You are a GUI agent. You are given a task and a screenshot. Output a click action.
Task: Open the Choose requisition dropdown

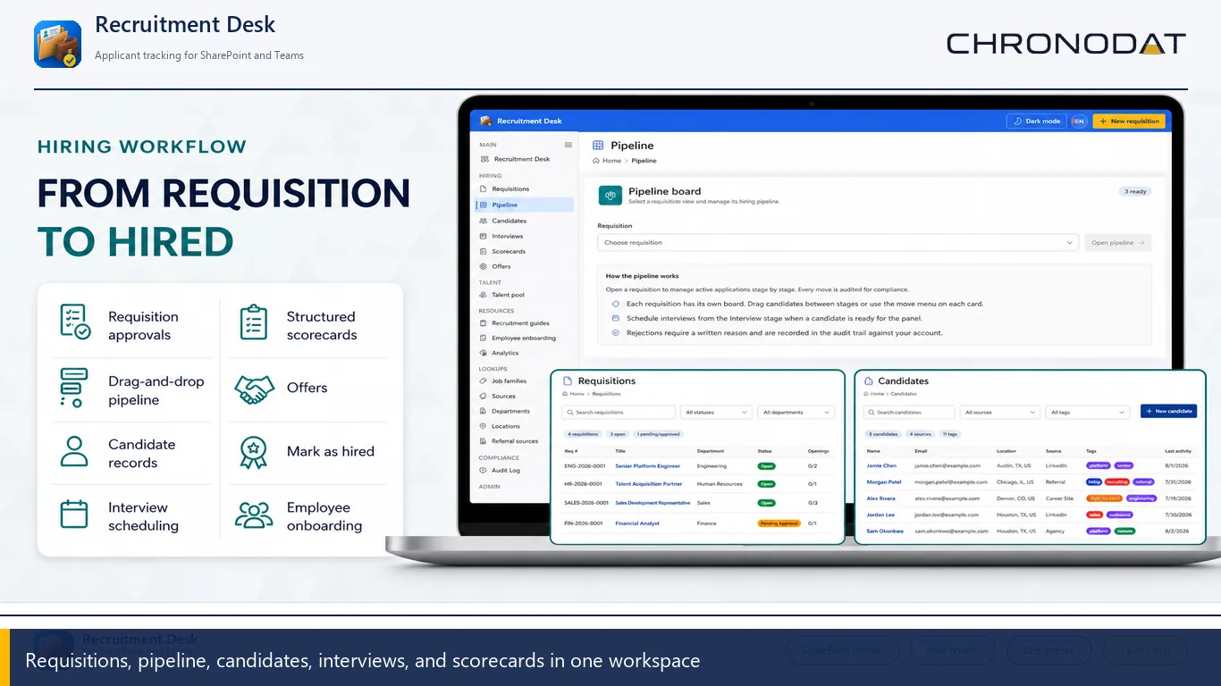tap(838, 242)
